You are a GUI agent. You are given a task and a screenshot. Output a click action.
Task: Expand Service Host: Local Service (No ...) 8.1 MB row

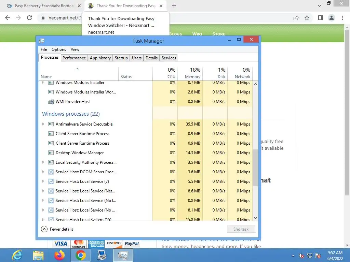[43, 210]
